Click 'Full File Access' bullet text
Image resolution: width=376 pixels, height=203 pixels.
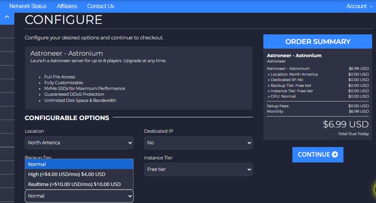click(59, 77)
